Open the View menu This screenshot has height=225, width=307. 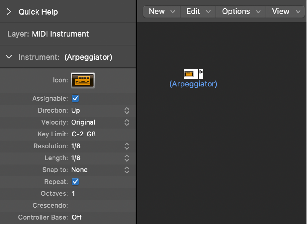click(285, 11)
